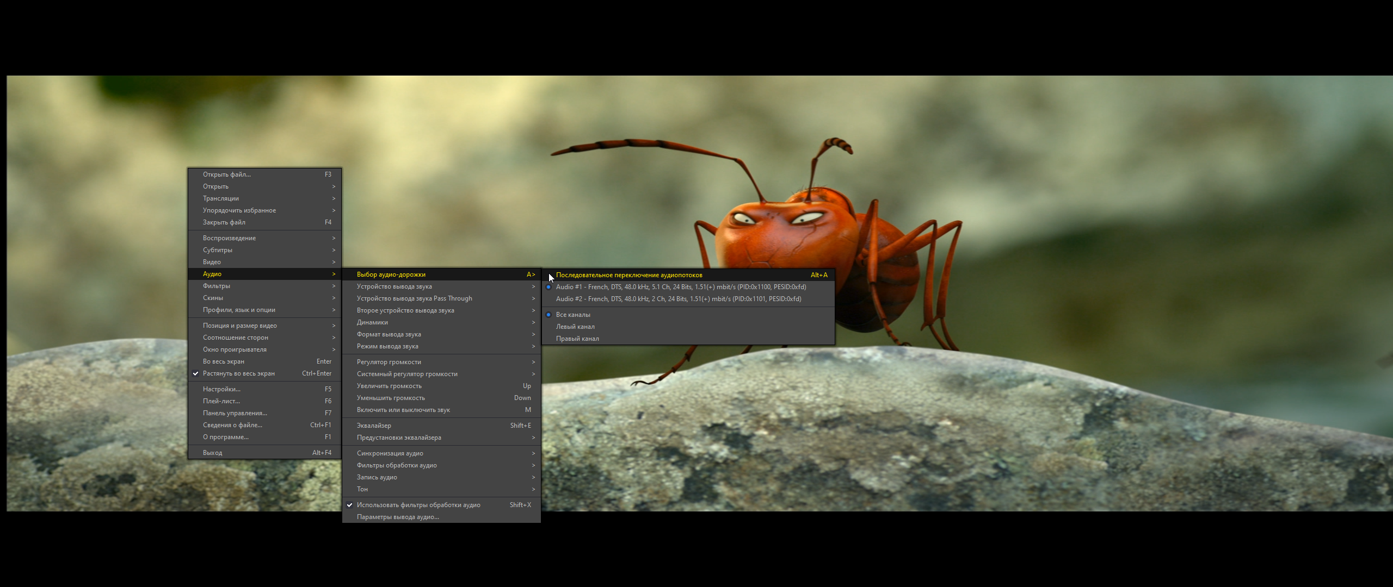Expand Устройство вывода звука submenu
This screenshot has height=587, width=1393.
pyautogui.click(x=394, y=286)
